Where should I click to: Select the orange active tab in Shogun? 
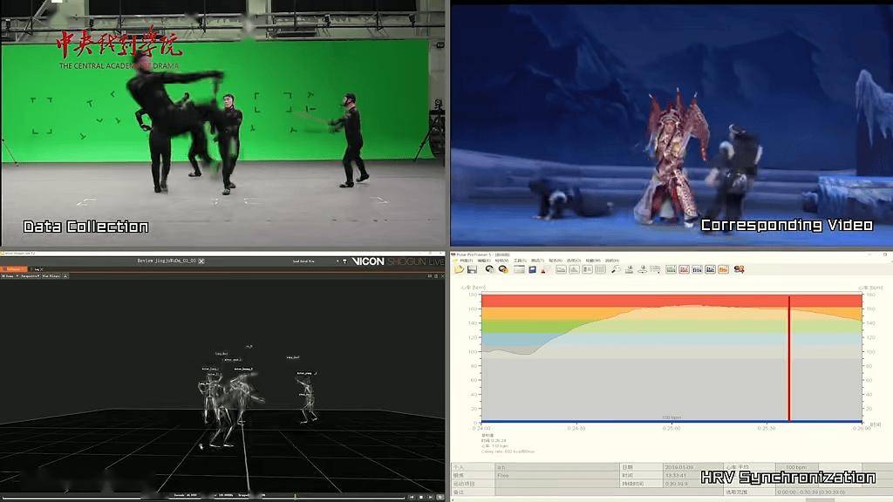(15, 268)
